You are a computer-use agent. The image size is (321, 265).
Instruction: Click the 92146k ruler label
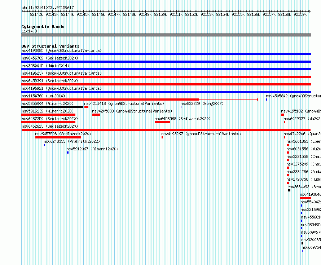pos(98,14)
